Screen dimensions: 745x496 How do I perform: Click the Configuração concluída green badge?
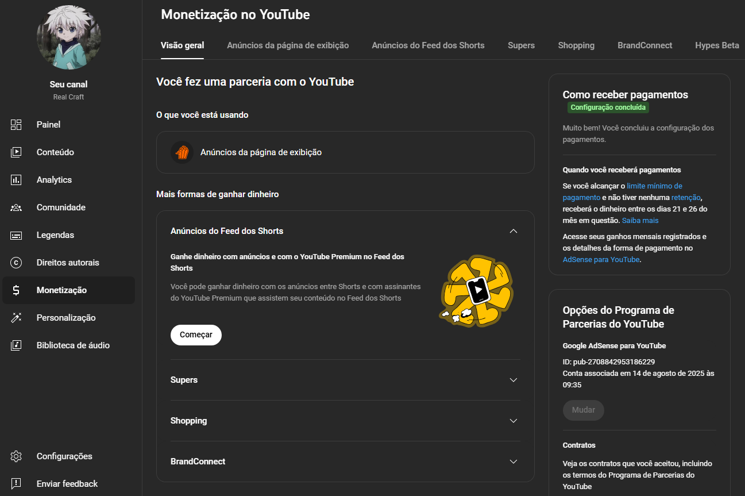point(608,107)
